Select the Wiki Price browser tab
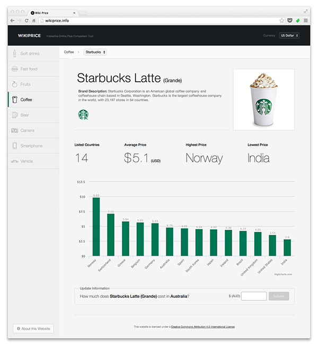 pyautogui.click(x=52, y=13)
